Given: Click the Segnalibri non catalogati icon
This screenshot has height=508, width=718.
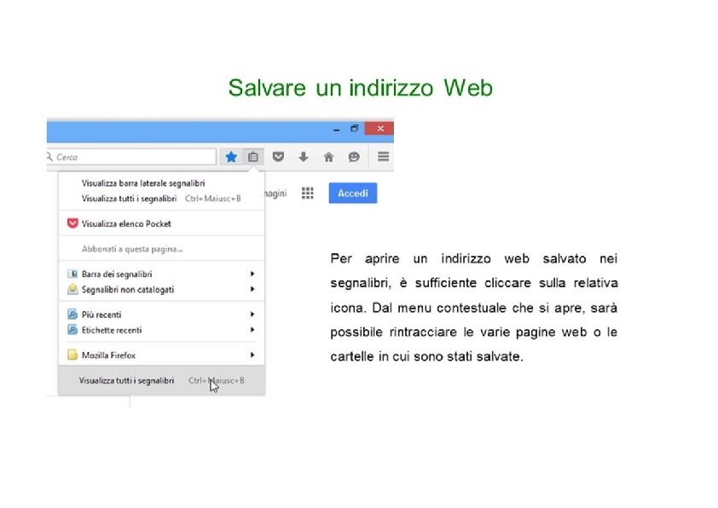Looking at the screenshot, I should 72,289.
